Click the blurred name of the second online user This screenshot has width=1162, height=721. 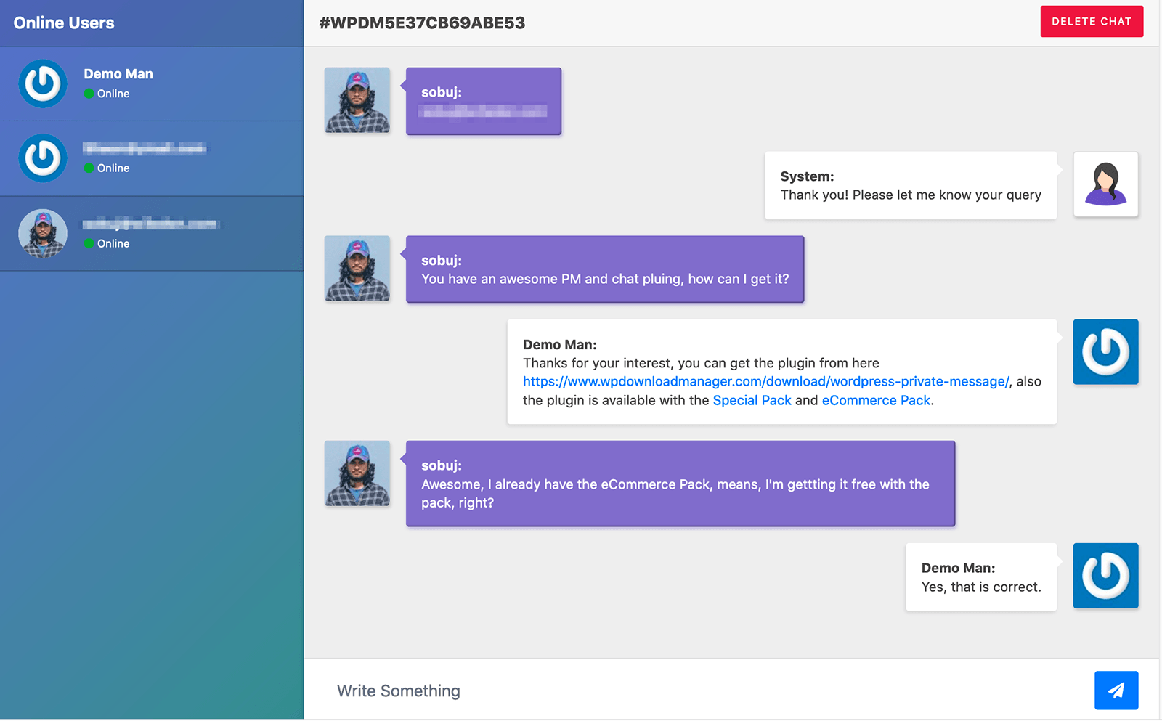click(x=145, y=149)
